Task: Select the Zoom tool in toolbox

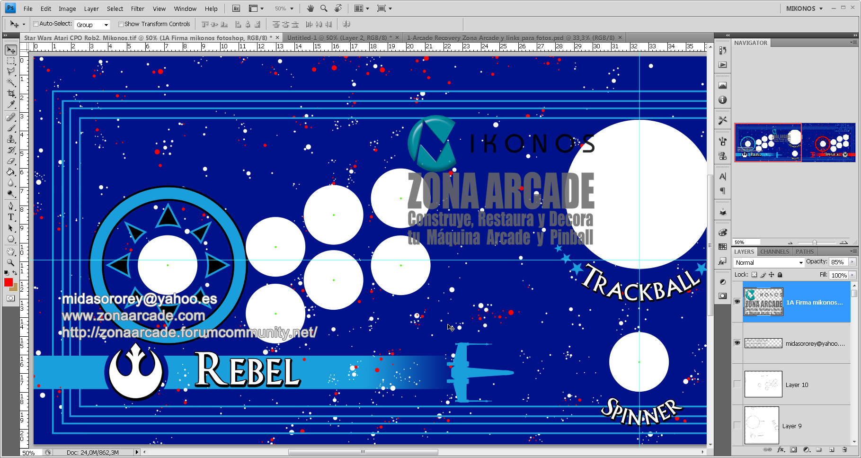Action: point(11,262)
